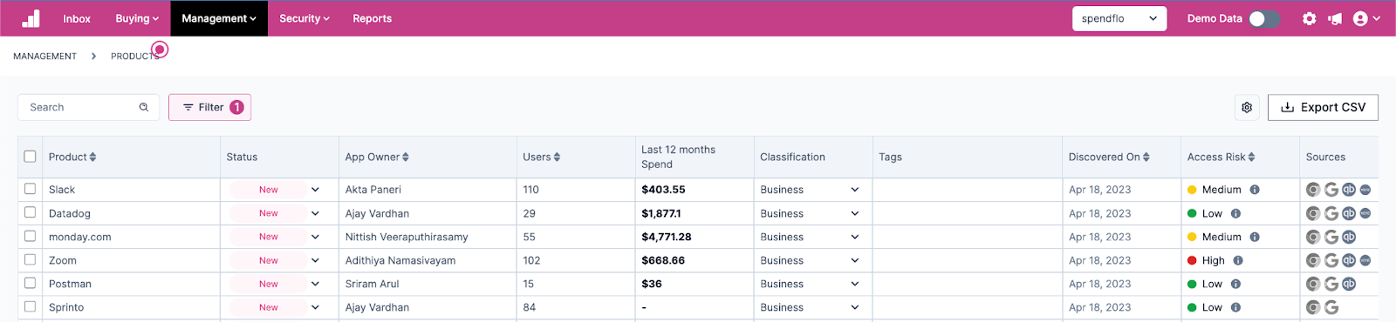Screen dimensions: 1396x322
Task: Check the select-all header checkbox
Action: click(x=30, y=157)
